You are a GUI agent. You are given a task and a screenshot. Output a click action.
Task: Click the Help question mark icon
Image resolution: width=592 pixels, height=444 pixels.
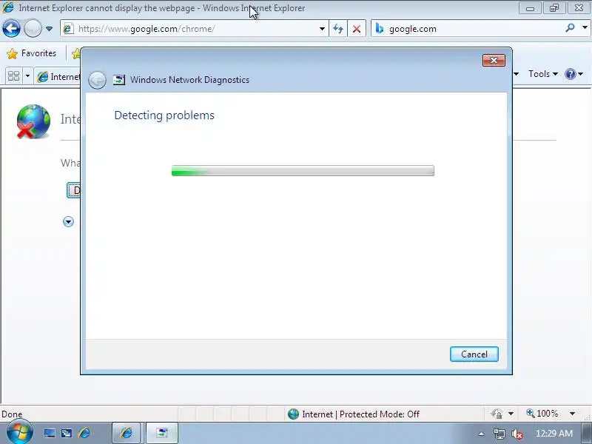coord(570,74)
